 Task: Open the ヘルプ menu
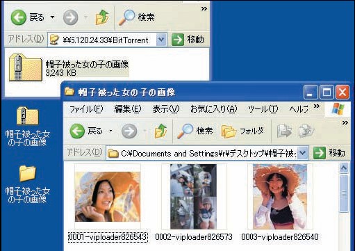[299, 109]
